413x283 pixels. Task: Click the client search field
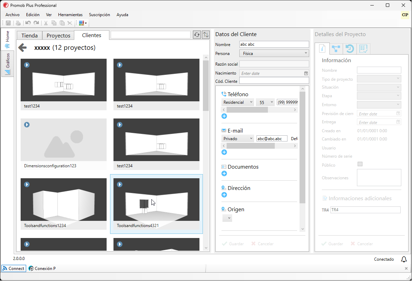tap(150, 35)
